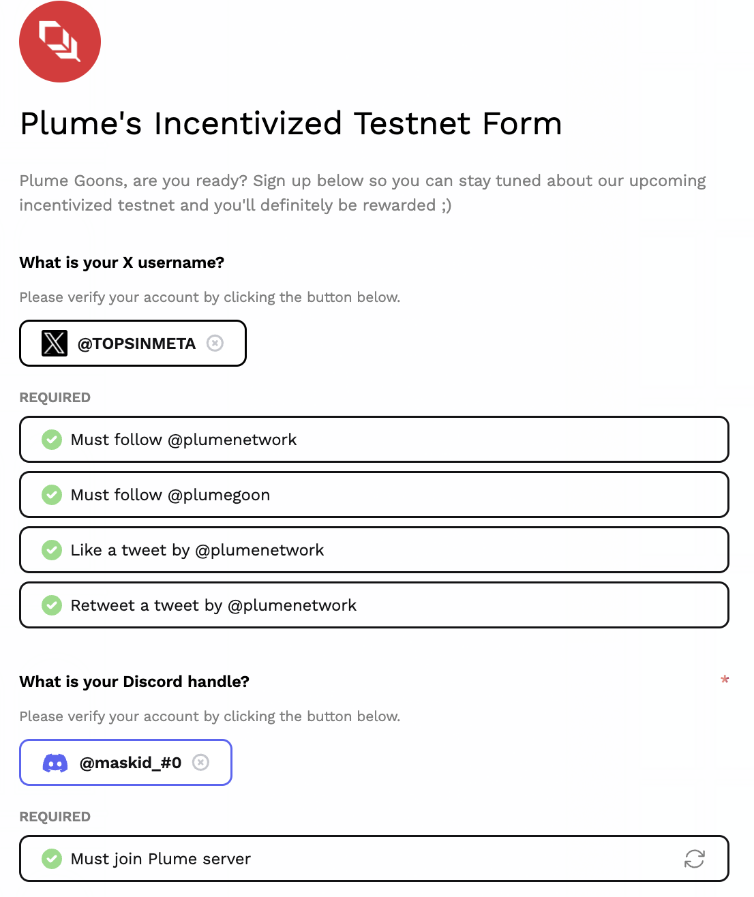Screen dimensions: 754x897
Task: Click the Must join Plume server requirement
Action: pos(374,859)
